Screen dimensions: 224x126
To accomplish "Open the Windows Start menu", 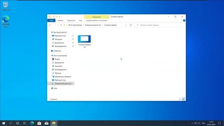I will click(3, 123).
